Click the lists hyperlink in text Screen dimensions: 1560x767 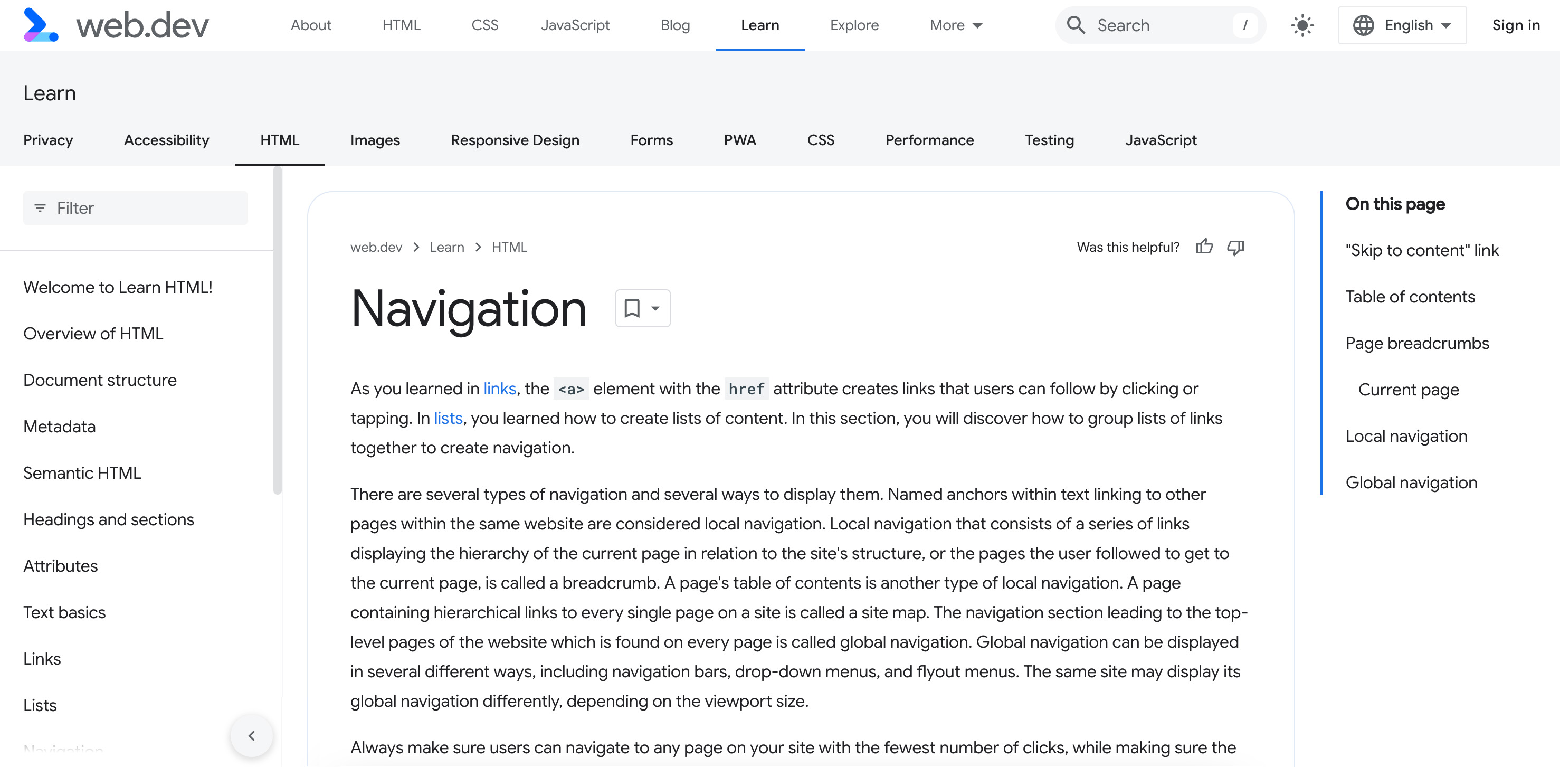tap(448, 418)
